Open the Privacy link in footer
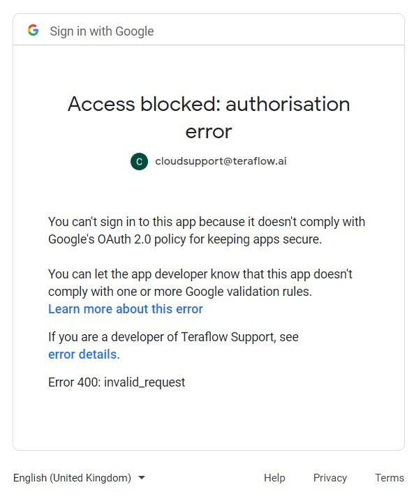414x501 pixels. (x=330, y=478)
